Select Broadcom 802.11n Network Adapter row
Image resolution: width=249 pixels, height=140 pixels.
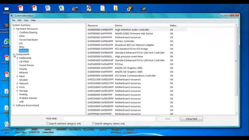137,45
